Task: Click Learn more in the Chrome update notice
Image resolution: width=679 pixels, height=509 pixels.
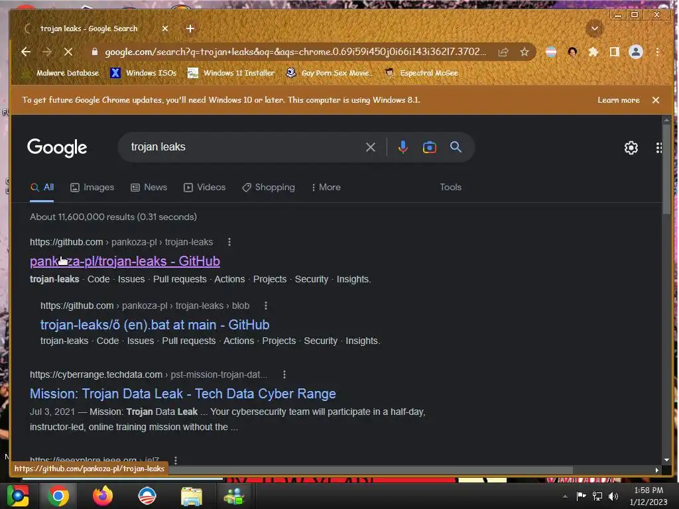Action: point(619,100)
